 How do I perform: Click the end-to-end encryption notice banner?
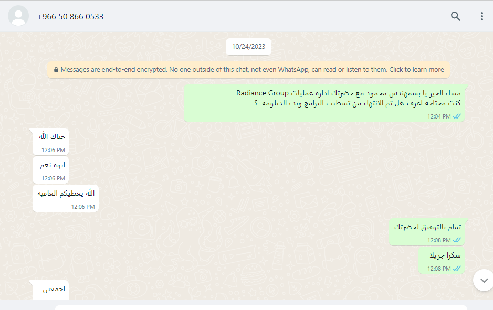click(x=248, y=70)
